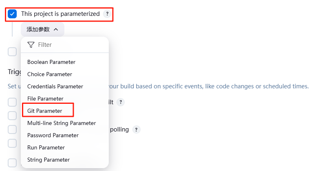Viewport: 319px width, 171px height.
Task: Open help for 'This project is parameterized'
Action: (x=107, y=14)
